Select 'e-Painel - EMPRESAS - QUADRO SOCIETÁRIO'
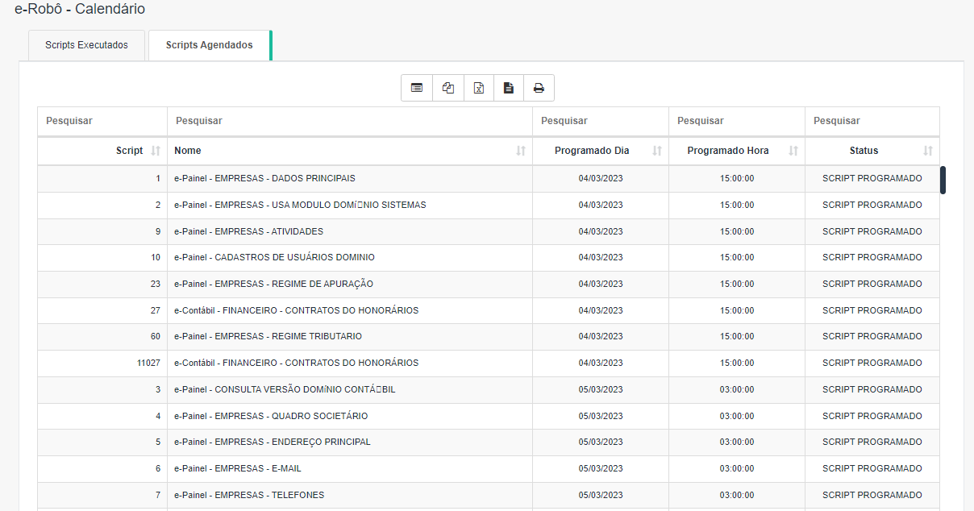 271,416
